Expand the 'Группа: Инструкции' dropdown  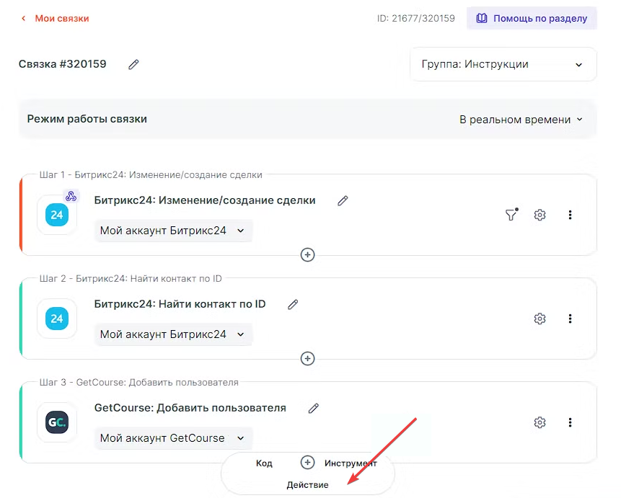(x=503, y=64)
